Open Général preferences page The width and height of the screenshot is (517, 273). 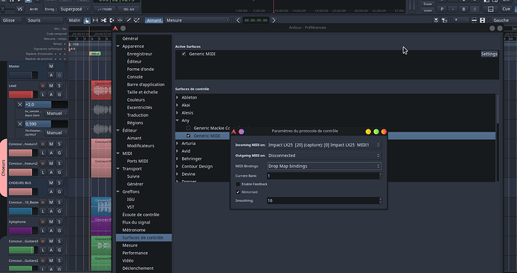(130, 39)
